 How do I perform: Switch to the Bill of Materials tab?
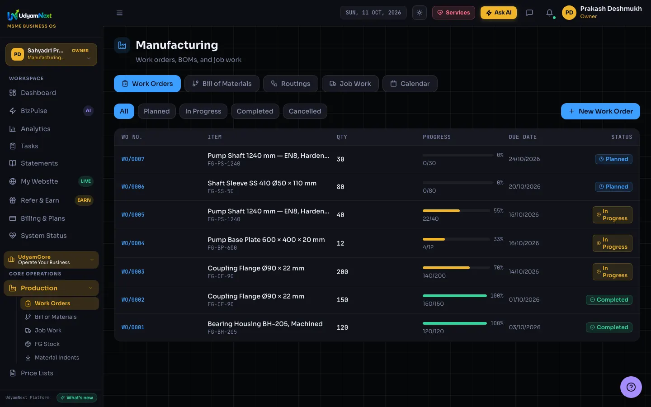(222, 84)
